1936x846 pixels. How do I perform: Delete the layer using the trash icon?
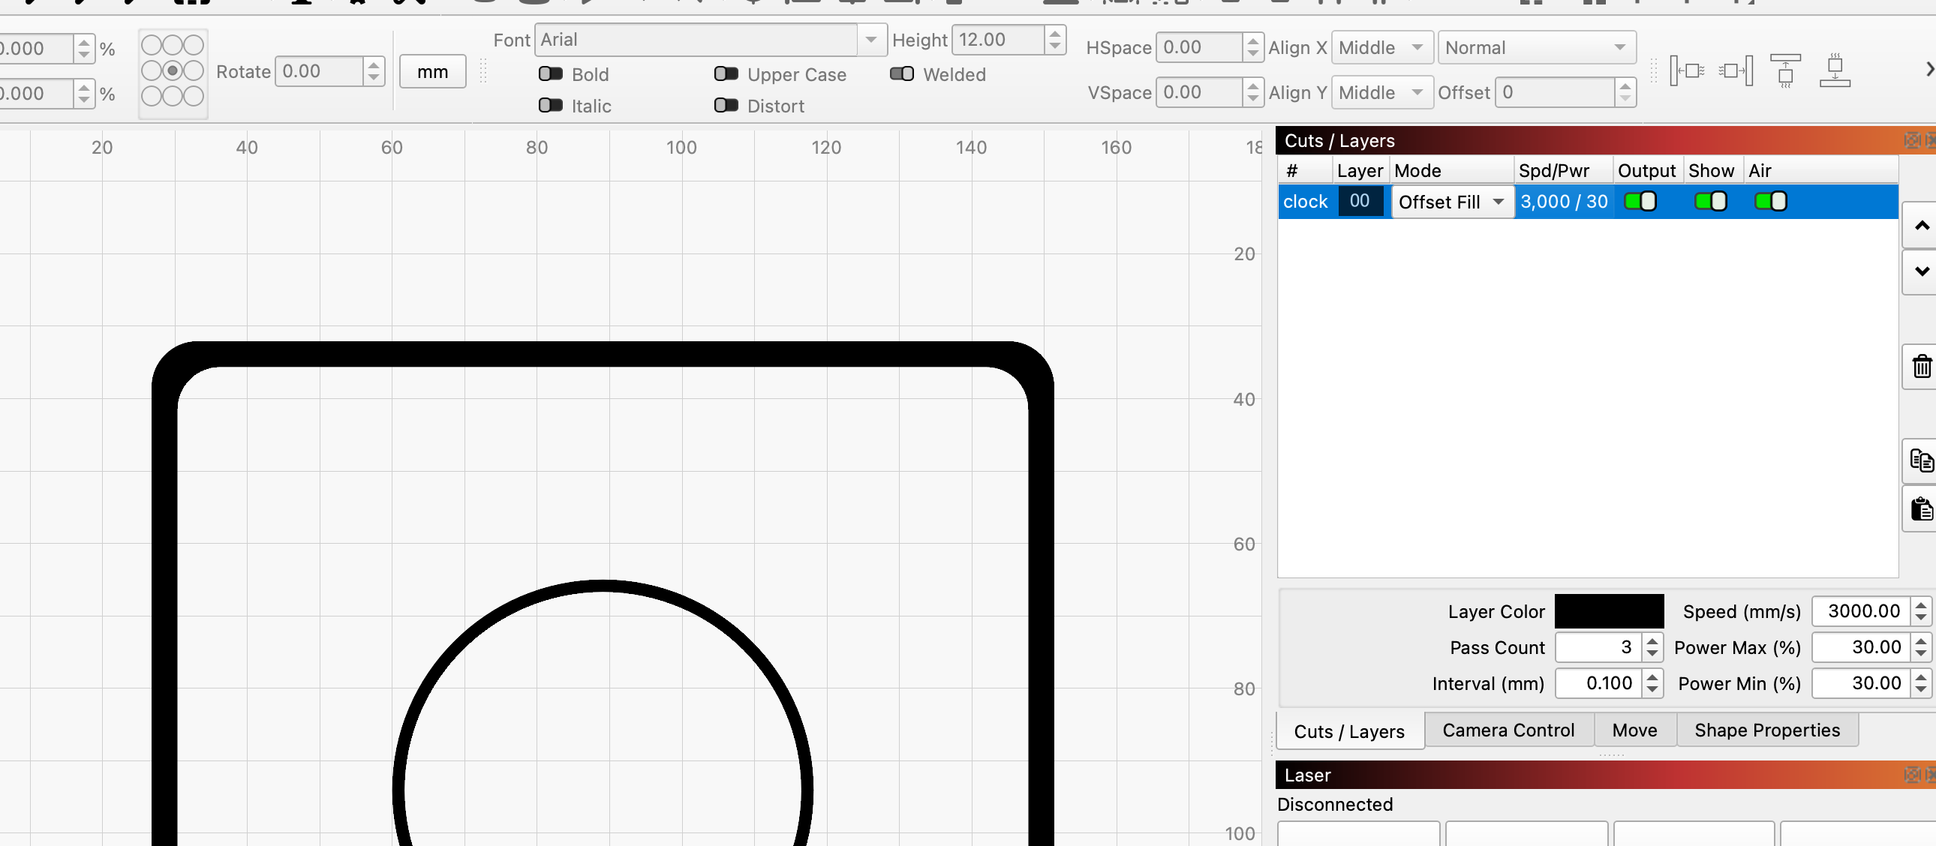point(1921,367)
